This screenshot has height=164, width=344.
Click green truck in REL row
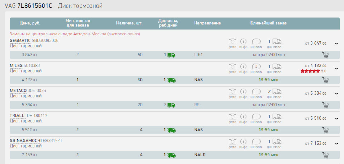coord(171,105)
